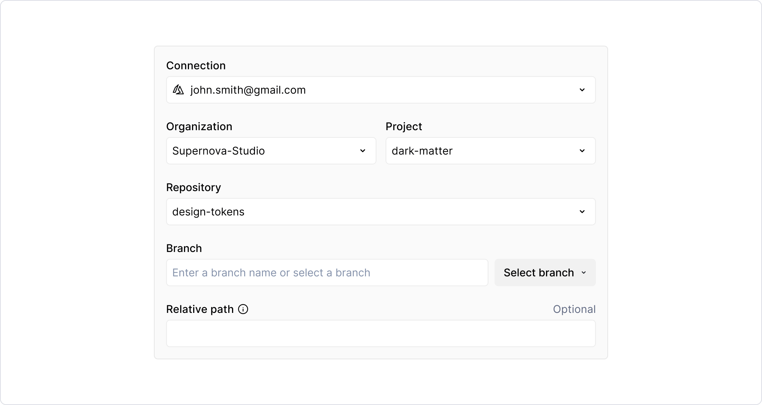
Task: Click the Branch field label
Action: 184,248
